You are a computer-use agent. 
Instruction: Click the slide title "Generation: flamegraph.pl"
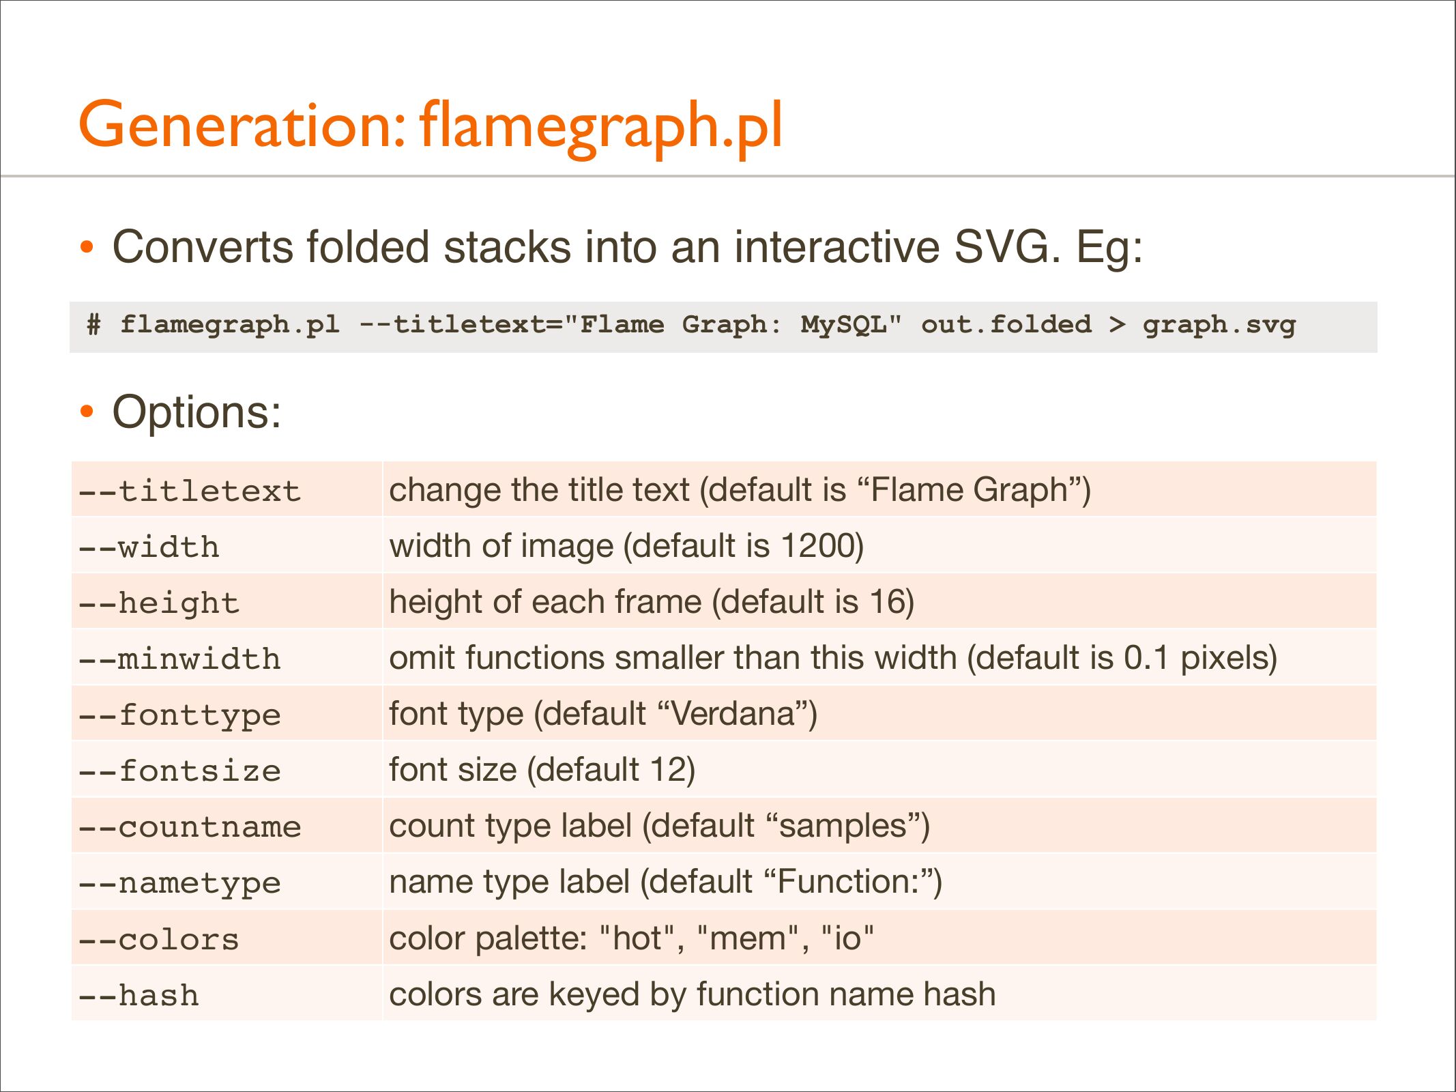(431, 125)
